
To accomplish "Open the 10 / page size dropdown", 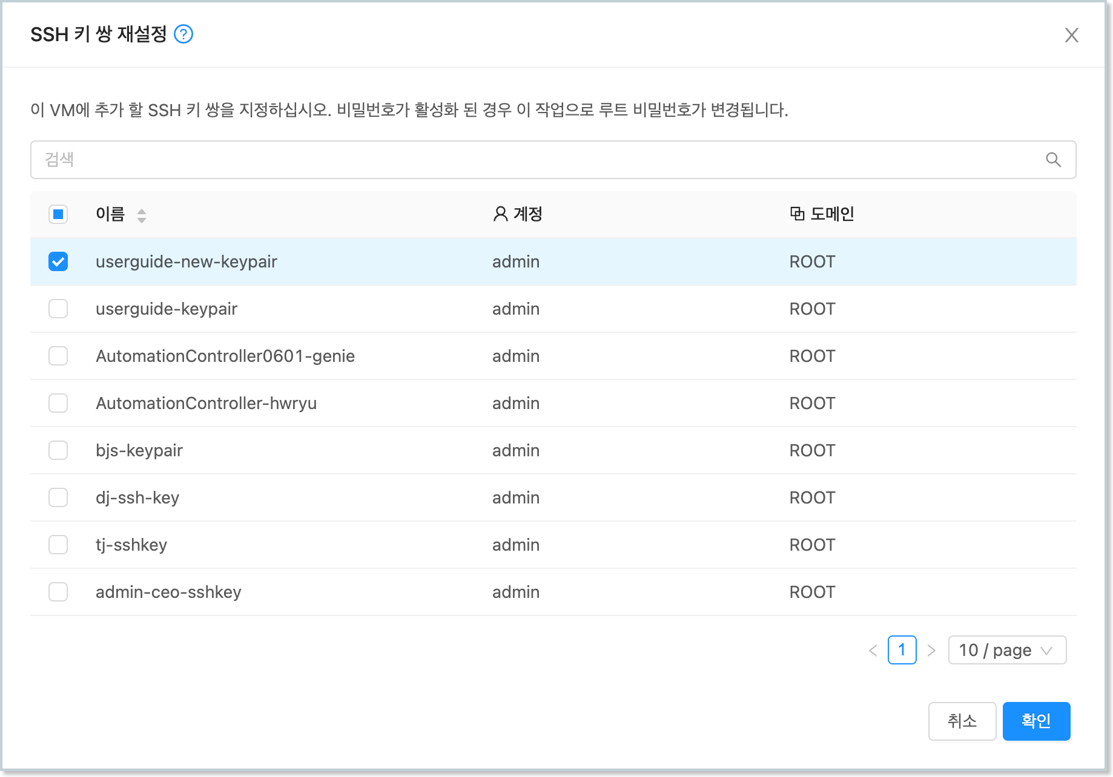I will (x=1006, y=651).
